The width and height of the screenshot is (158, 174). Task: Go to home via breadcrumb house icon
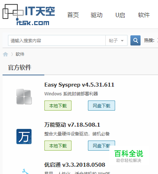[5, 54]
